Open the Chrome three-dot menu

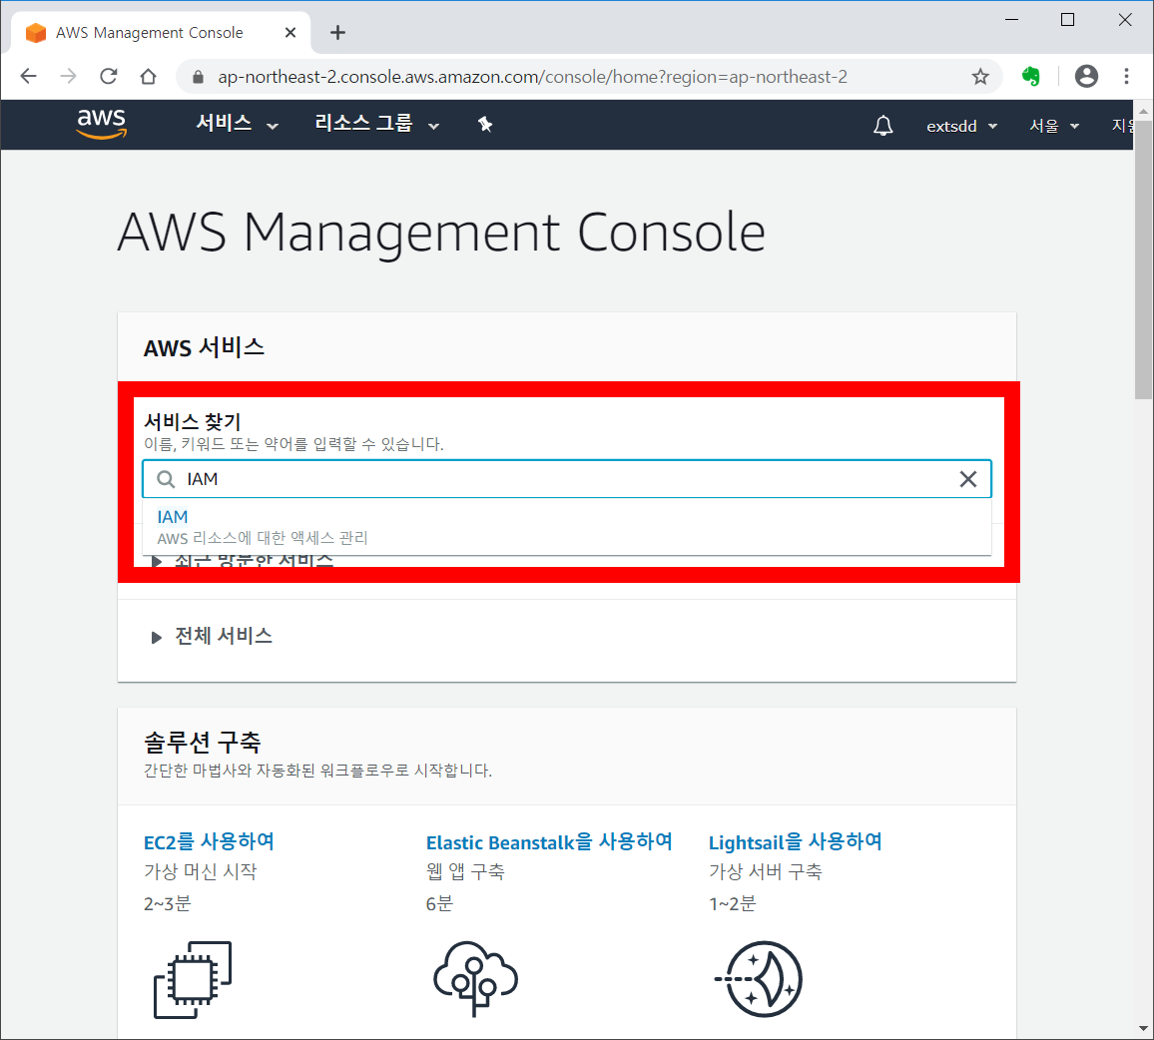click(1126, 76)
